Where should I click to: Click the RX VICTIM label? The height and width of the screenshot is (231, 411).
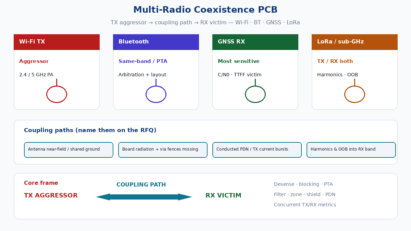coord(223,195)
